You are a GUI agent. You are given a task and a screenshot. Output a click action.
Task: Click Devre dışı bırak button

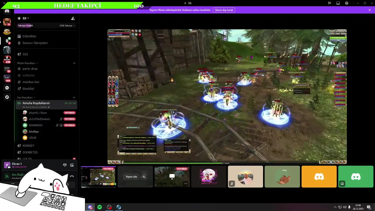224,10
